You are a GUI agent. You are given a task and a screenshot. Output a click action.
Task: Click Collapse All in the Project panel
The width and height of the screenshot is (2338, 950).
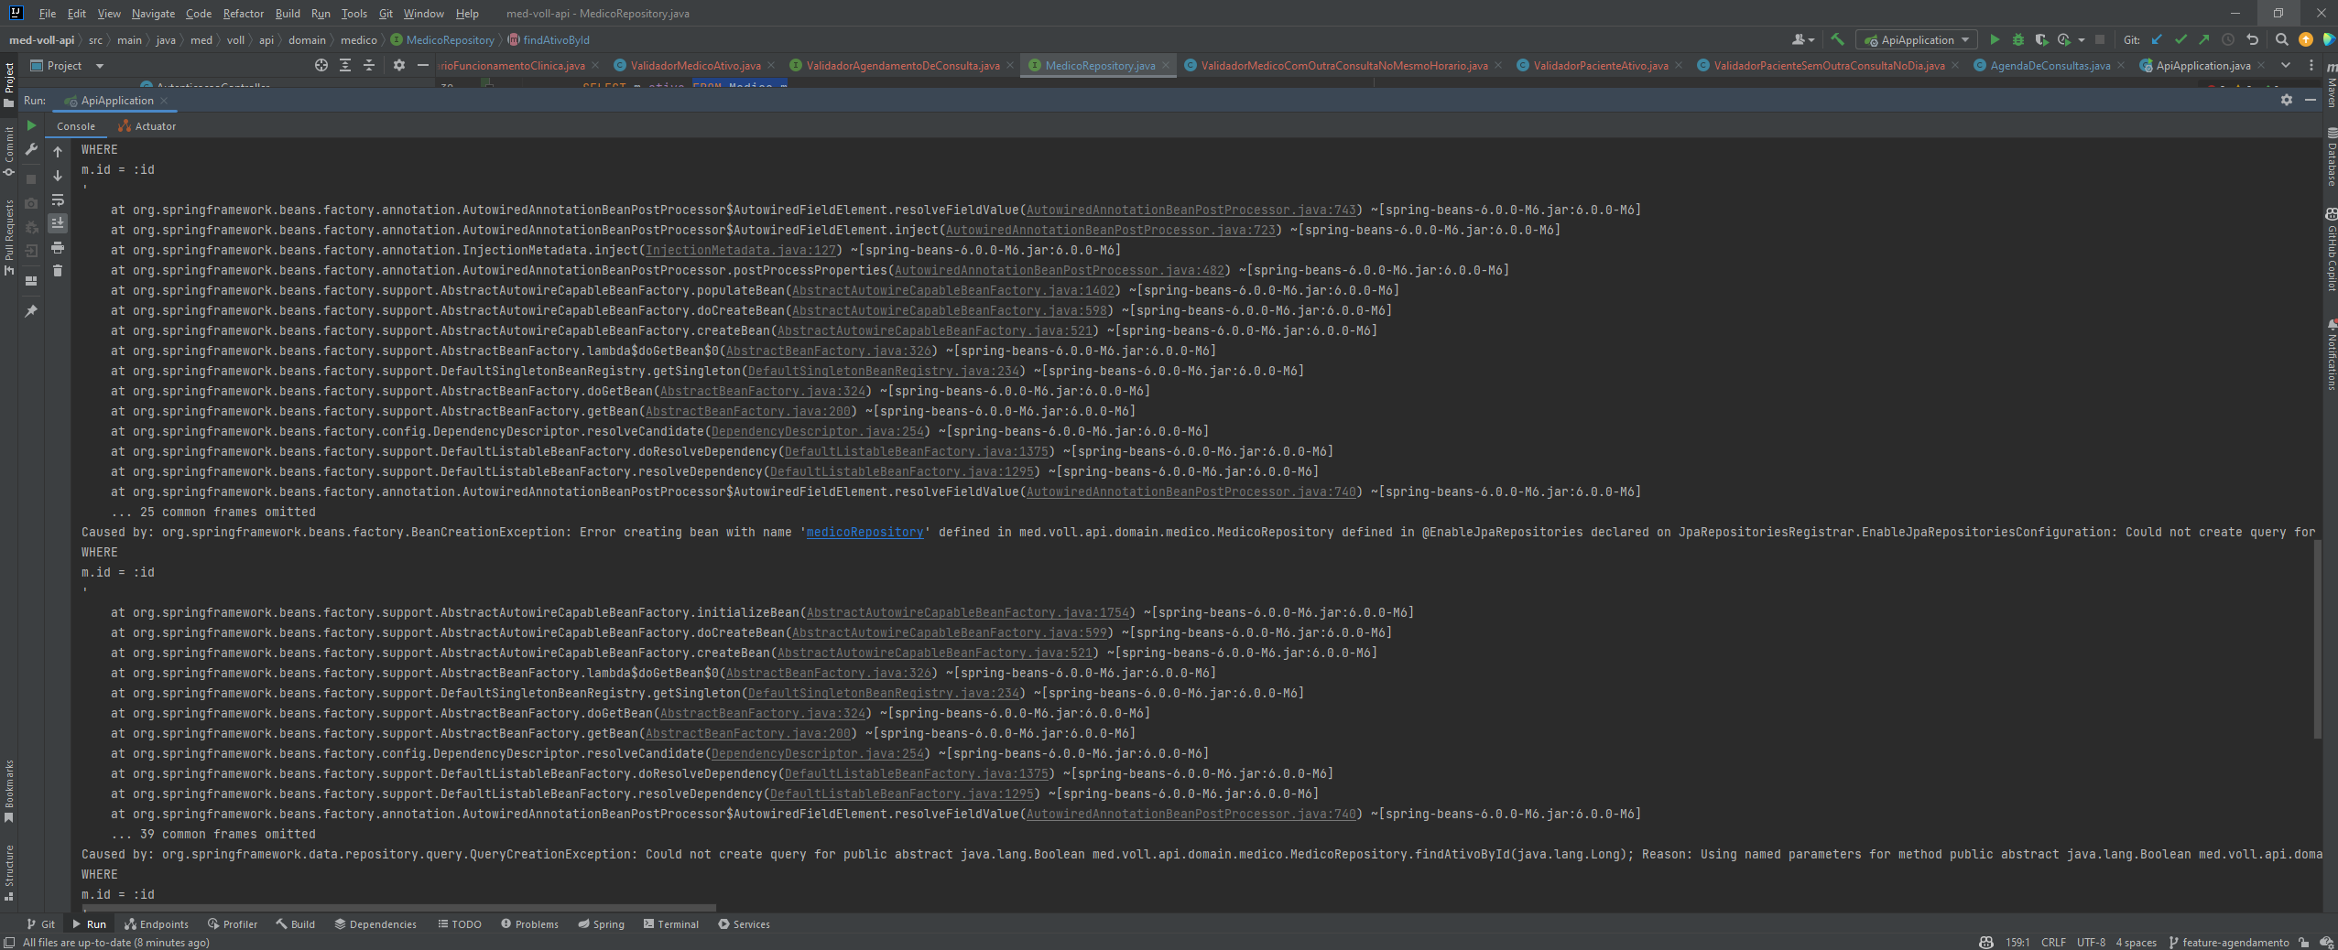tap(369, 65)
